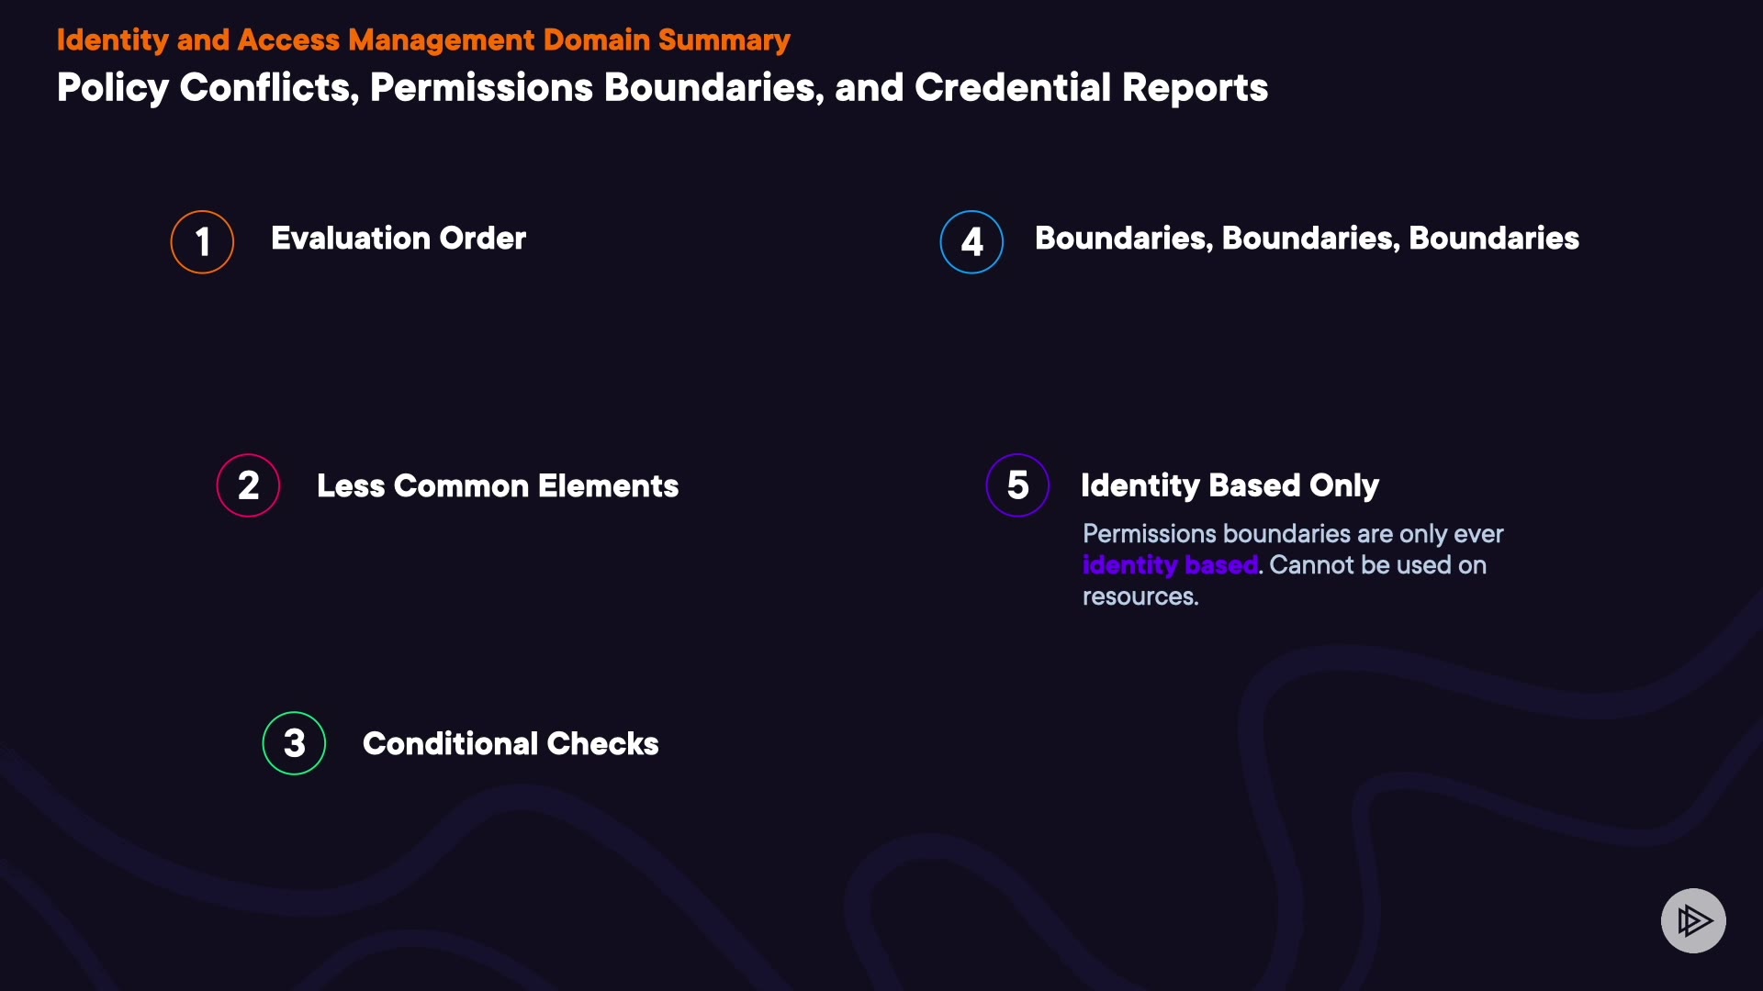Click the purple highlighted 'identity based' text
Viewport: 1763px width, 991px height.
1170,565
